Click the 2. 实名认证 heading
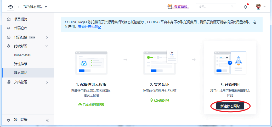This screenshot has height=127, width=272. [x=160, y=85]
